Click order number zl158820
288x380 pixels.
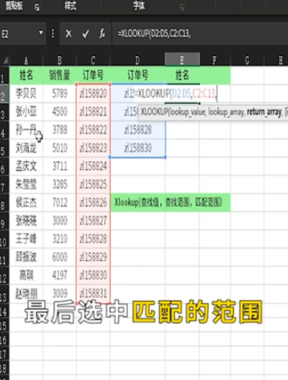point(93,94)
